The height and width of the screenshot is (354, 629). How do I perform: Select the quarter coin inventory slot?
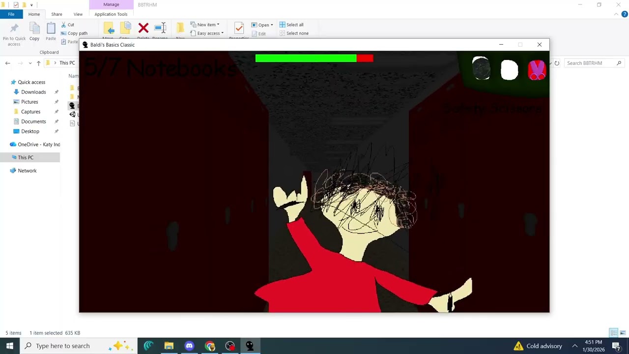pos(481,69)
